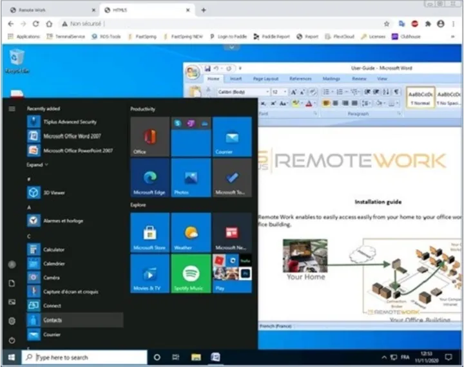Image resolution: width=464 pixels, height=367 pixels.
Task: Switch to Word Review tab
Action: 359,79
